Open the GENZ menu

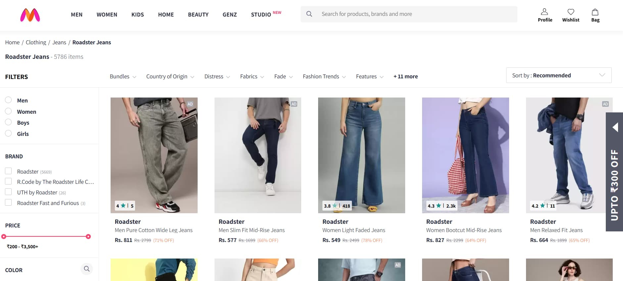coord(230,15)
